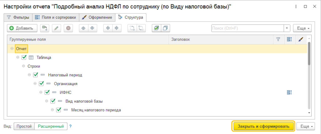Maximize the settings window

pos(305,7)
